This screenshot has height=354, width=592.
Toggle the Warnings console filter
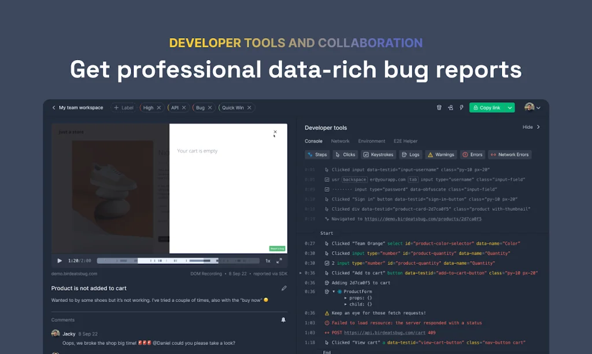pyautogui.click(x=441, y=155)
